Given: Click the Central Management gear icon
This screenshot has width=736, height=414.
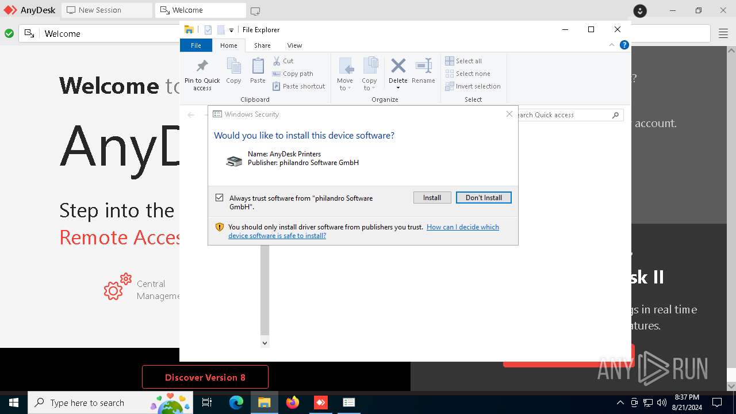Looking at the screenshot, I should [118, 286].
